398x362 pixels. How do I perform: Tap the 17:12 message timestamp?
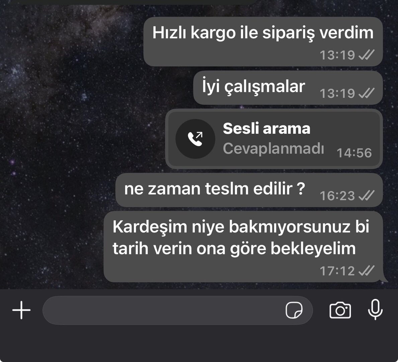point(337,271)
